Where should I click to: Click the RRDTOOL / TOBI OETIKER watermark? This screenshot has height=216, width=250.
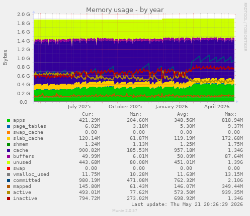[245, 27]
